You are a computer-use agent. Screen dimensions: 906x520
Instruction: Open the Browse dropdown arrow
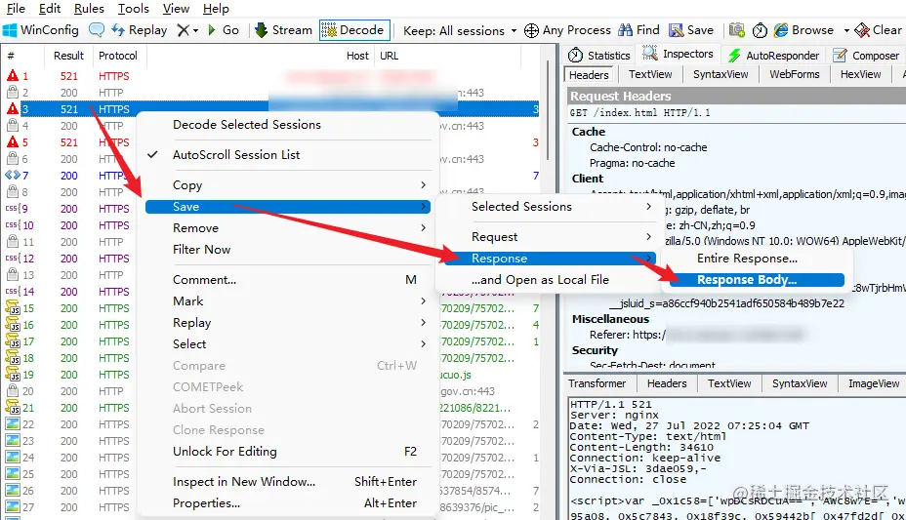(846, 30)
